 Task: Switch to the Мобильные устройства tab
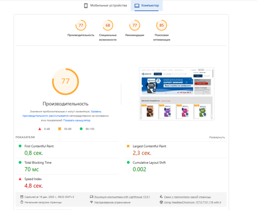click(x=105, y=6)
